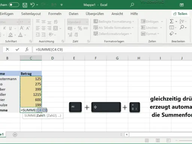Image resolution: width=192 pixels, height=144 pixels.
Task: Click the Teilen share button
Action: 180,14
